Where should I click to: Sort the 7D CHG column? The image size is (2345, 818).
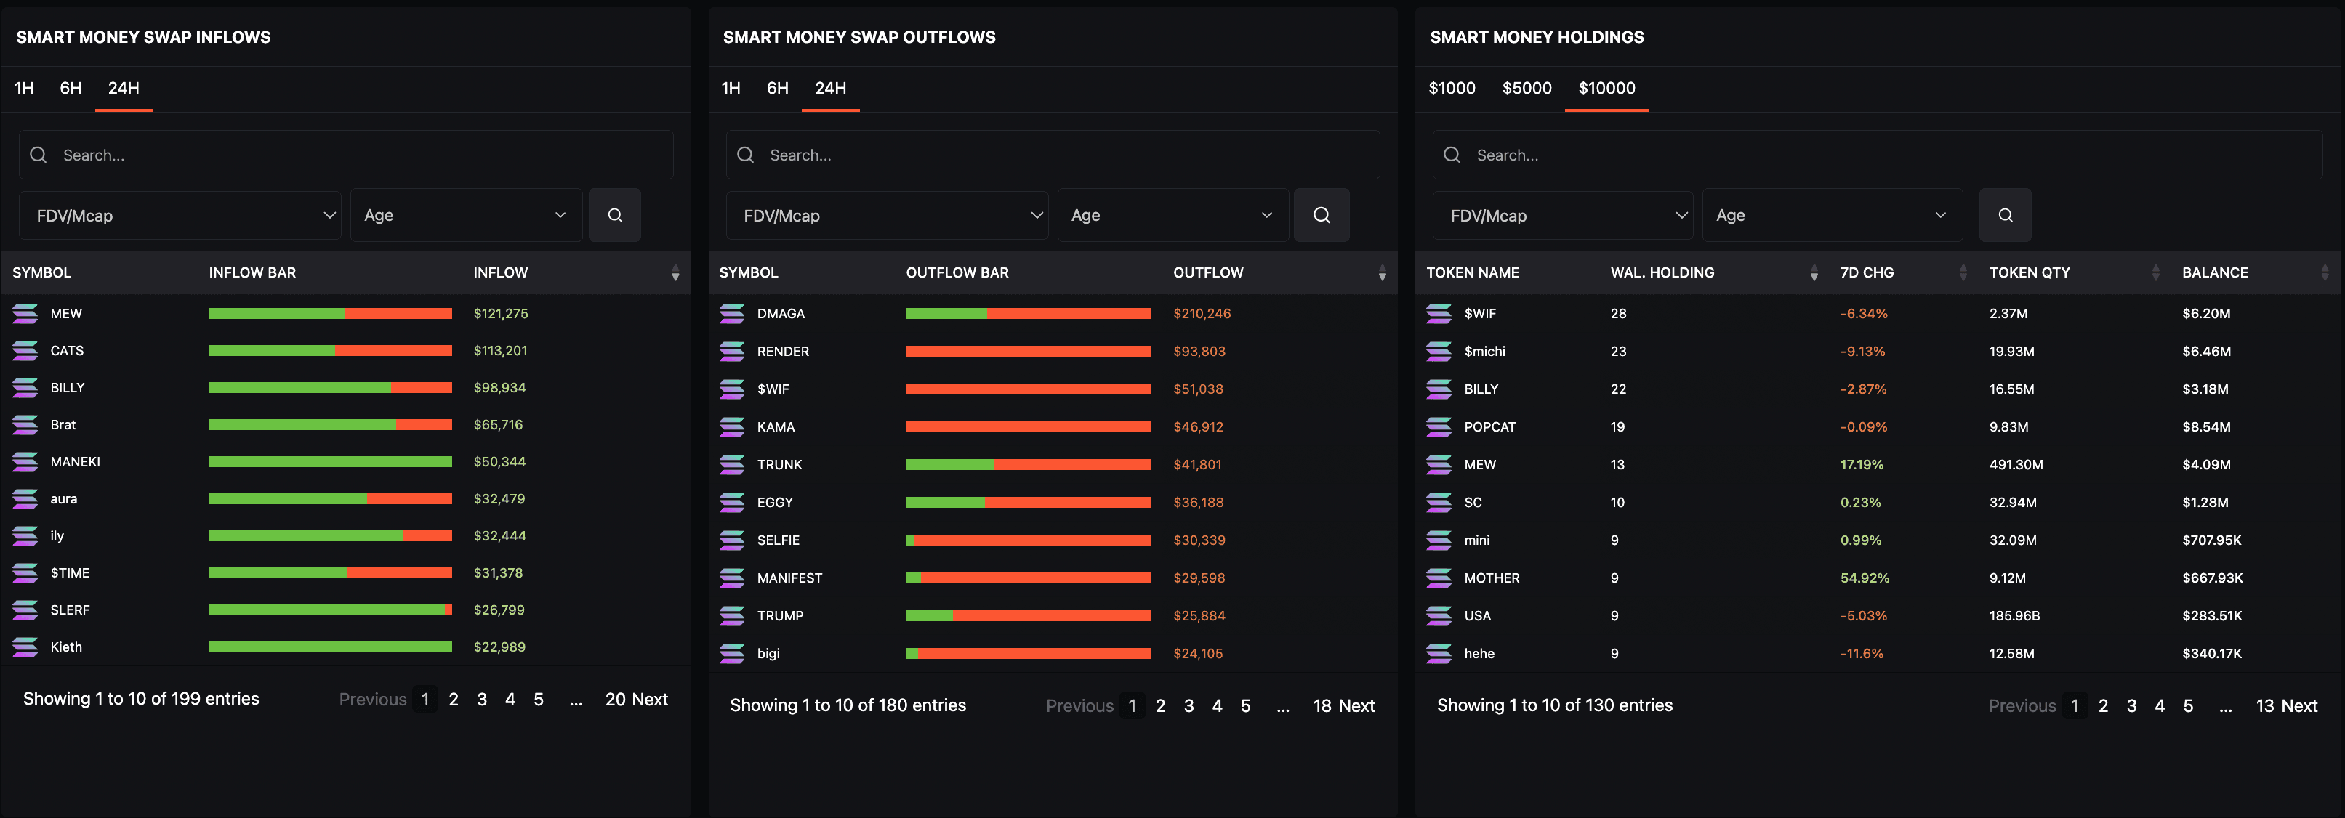coord(1963,273)
